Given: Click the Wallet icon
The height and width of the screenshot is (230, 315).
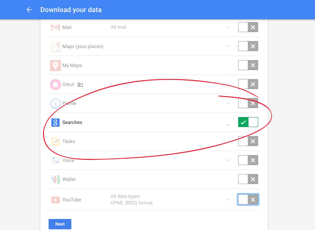Looking at the screenshot, I should 55,179.
